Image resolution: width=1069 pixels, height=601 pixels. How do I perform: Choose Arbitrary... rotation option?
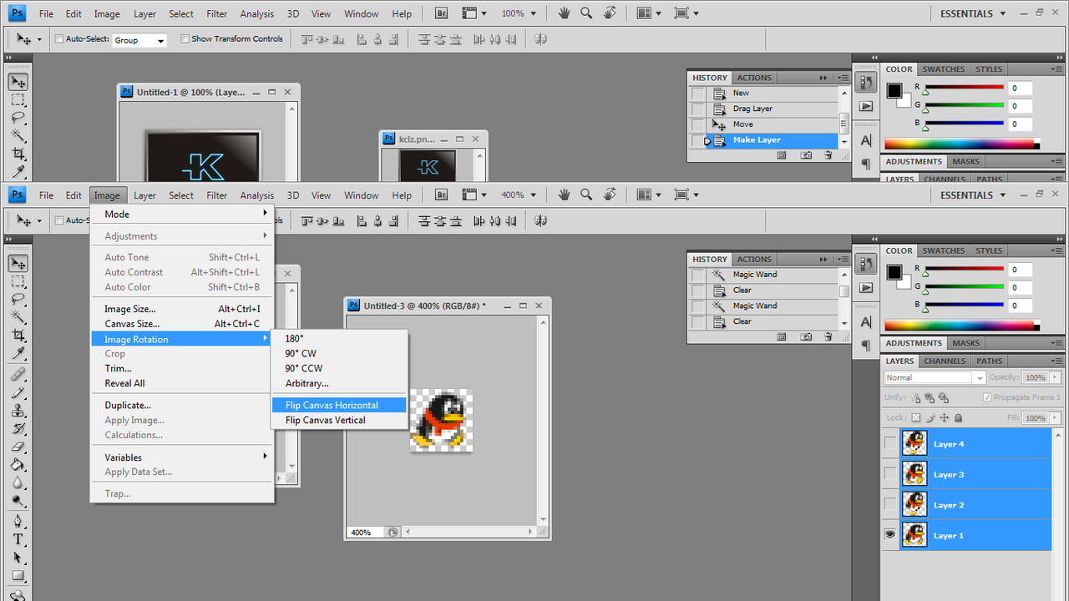coord(307,383)
